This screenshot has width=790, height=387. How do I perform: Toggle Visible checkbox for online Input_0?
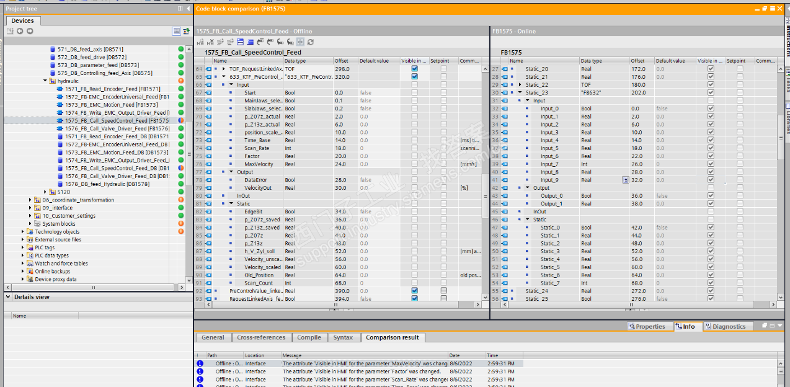pos(711,109)
